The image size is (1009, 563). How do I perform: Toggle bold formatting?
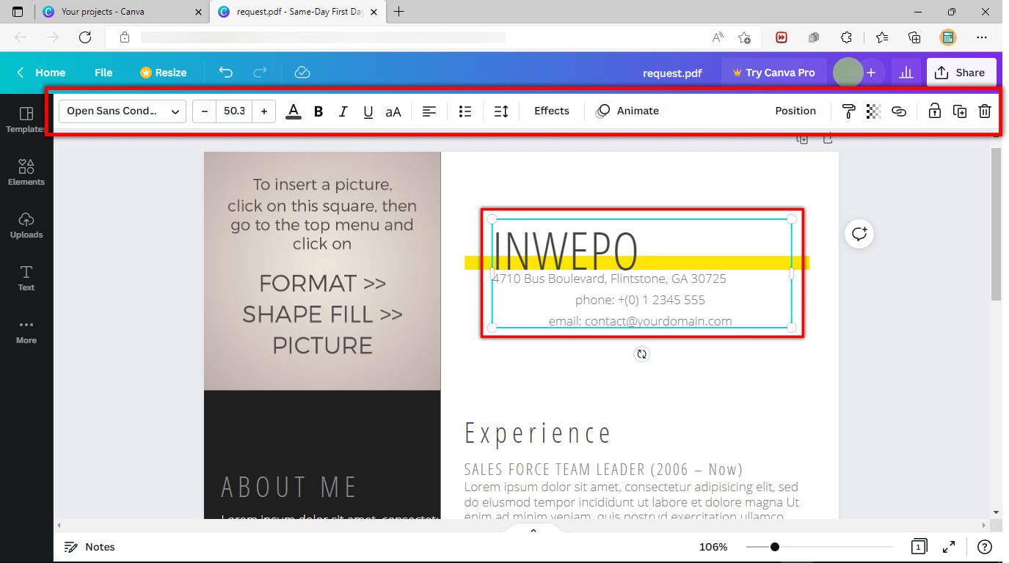tap(318, 111)
